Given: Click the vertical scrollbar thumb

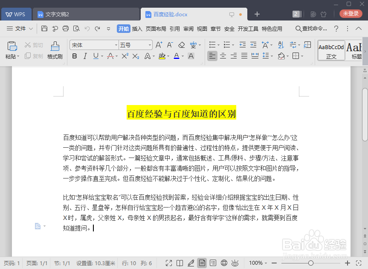Looking at the screenshot, I should click(x=365, y=114).
